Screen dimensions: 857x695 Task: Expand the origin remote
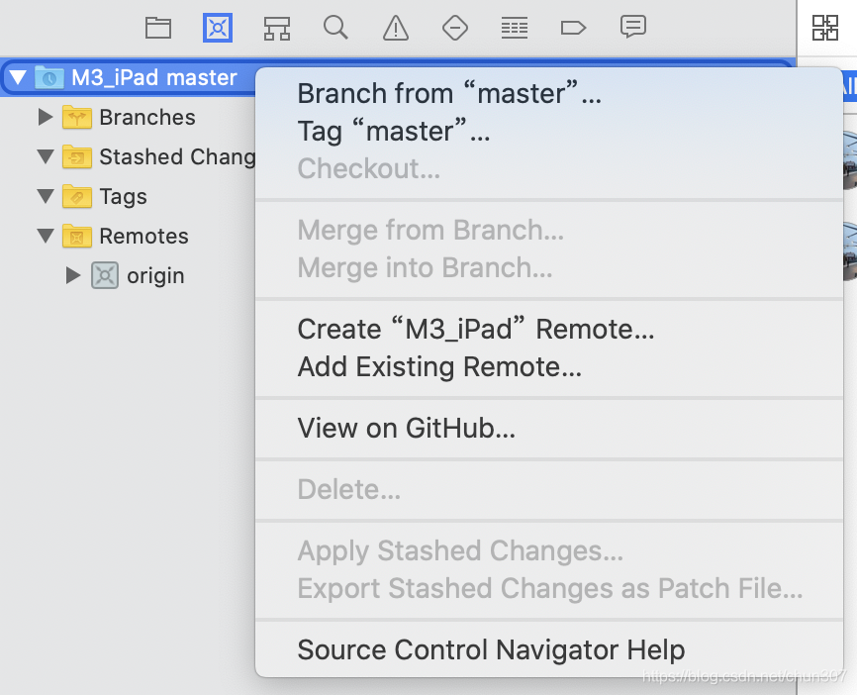(x=73, y=275)
